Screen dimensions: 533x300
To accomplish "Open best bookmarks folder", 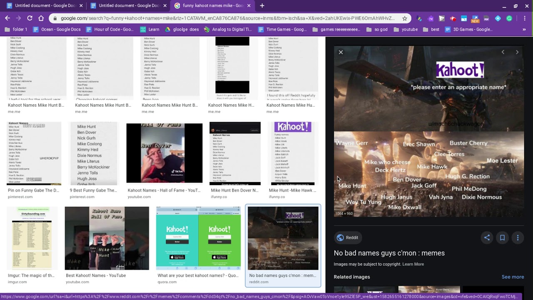I will coord(431,30).
